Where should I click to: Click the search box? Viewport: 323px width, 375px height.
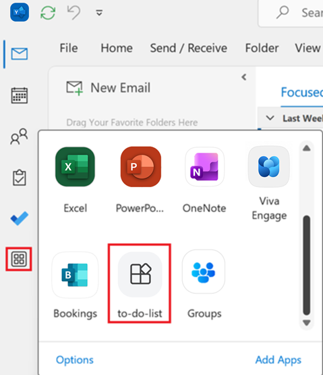pyautogui.click(x=291, y=13)
